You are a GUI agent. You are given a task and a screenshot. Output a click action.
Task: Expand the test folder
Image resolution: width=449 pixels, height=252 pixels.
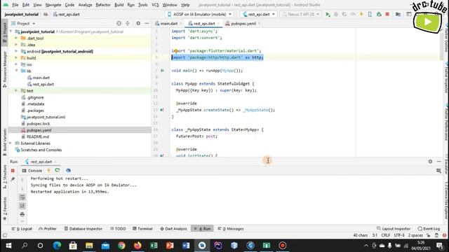click(x=16, y=90)
